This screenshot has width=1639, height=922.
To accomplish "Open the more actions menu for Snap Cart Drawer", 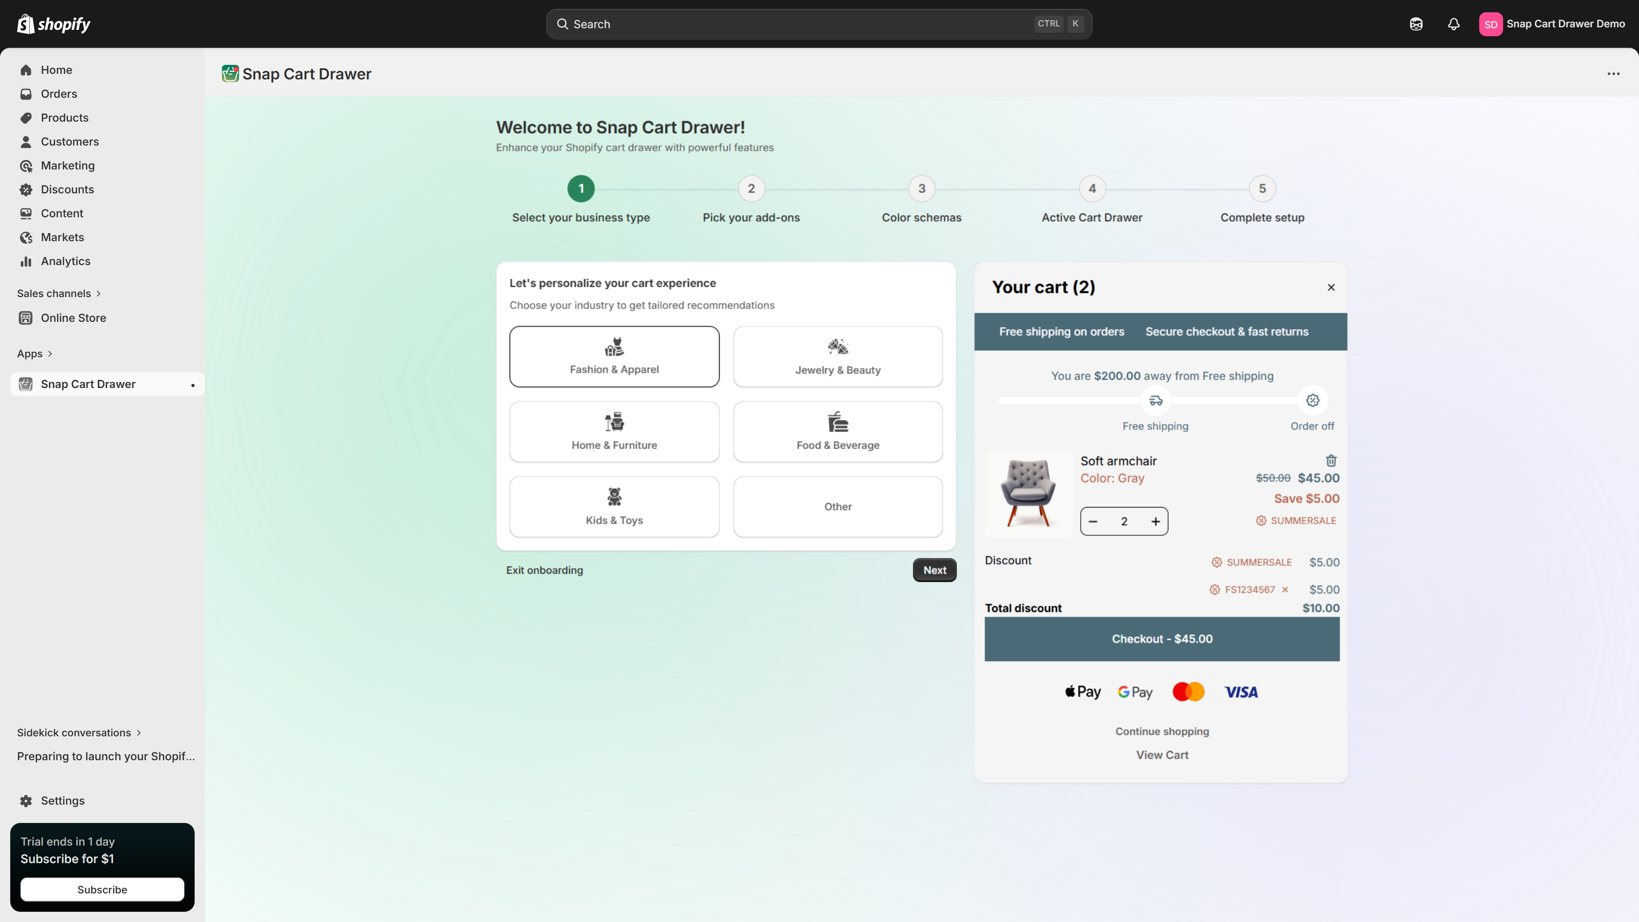I will tap(1613, 74).
